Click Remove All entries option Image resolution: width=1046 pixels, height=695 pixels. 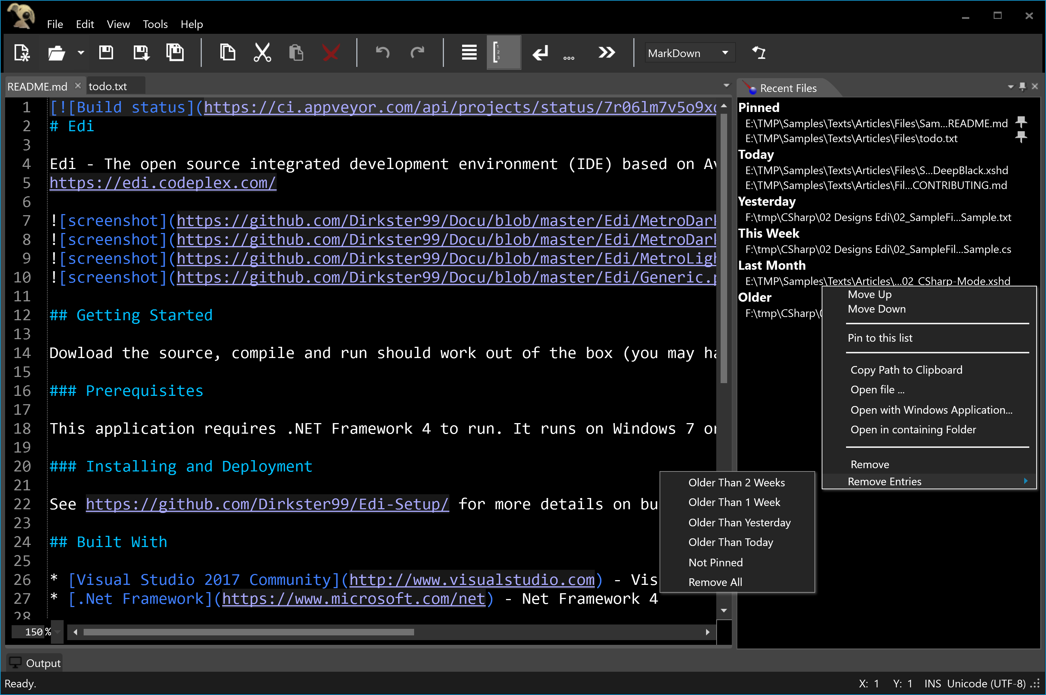[714, 582]
